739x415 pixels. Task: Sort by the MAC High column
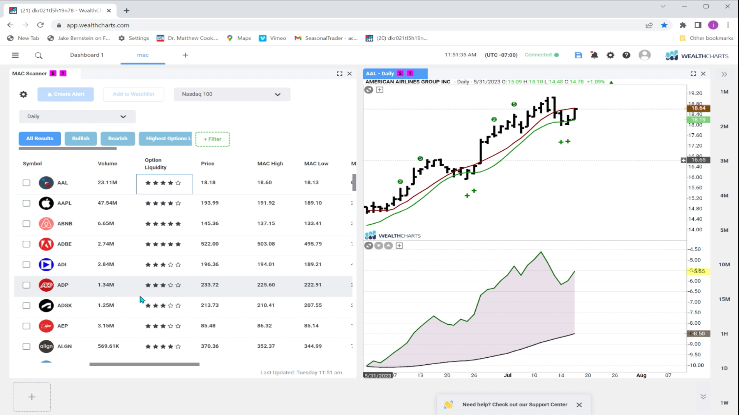[x=270, y=164]
